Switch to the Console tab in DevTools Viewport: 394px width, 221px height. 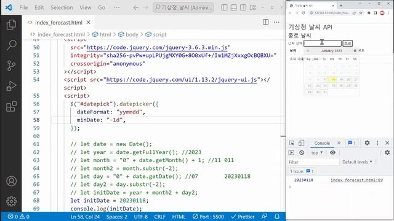[x=322, y=143]
